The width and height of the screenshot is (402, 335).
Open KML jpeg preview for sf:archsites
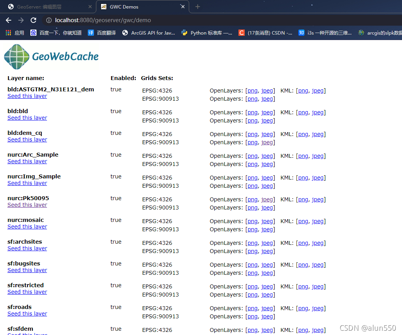pos(318,243)
